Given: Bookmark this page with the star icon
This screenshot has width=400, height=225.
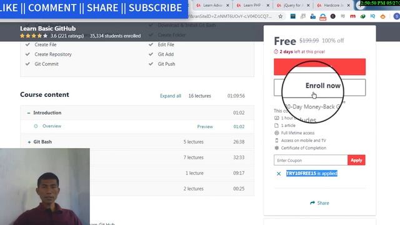Looking at the screenshot, I should tap(281, 16).
